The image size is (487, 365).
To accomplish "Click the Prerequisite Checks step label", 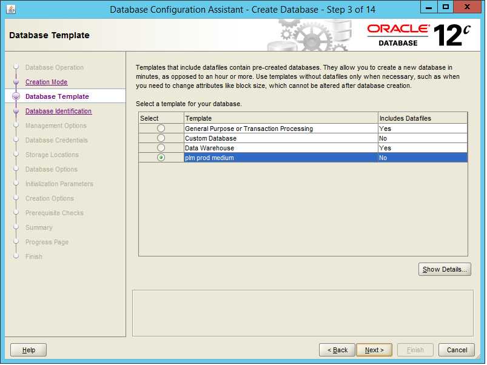I will pyautogui.click(x=55, y=213).
